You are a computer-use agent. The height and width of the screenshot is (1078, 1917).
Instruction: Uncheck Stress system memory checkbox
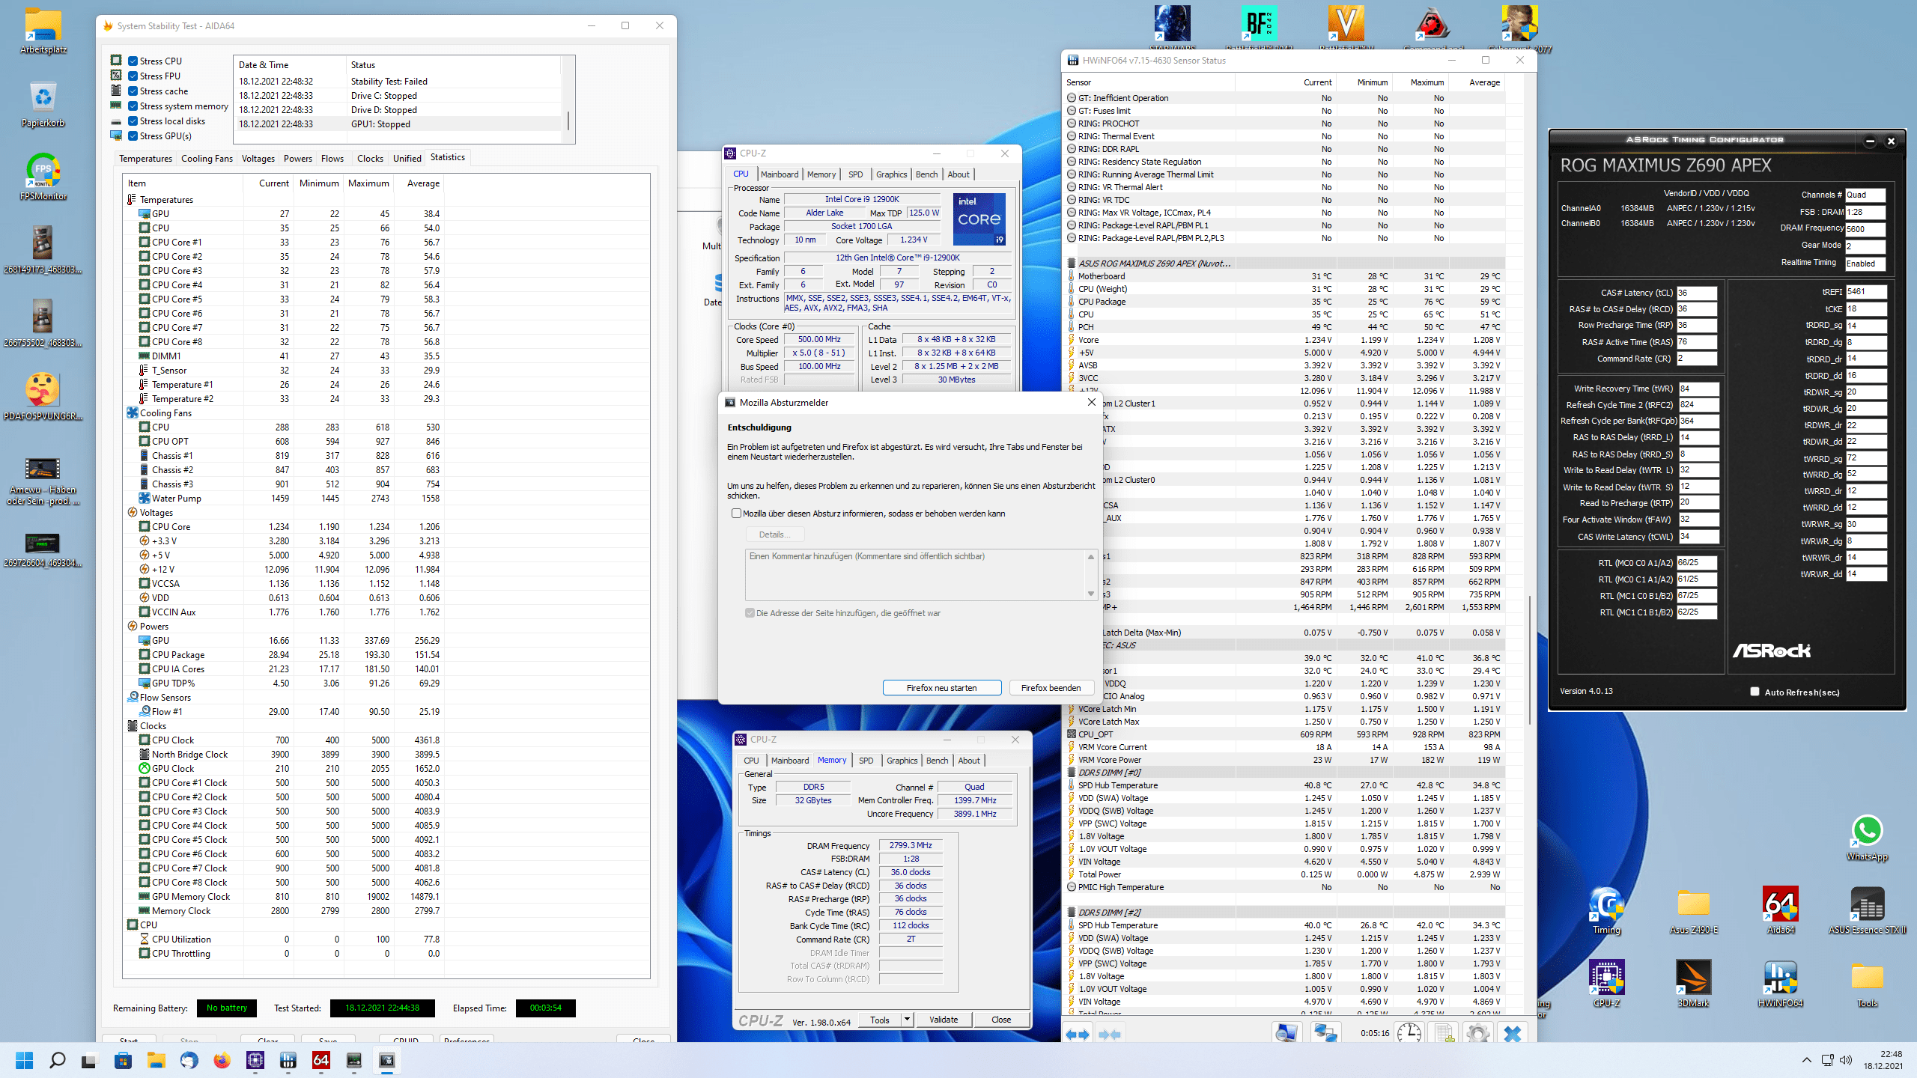[x=133, y=106]
